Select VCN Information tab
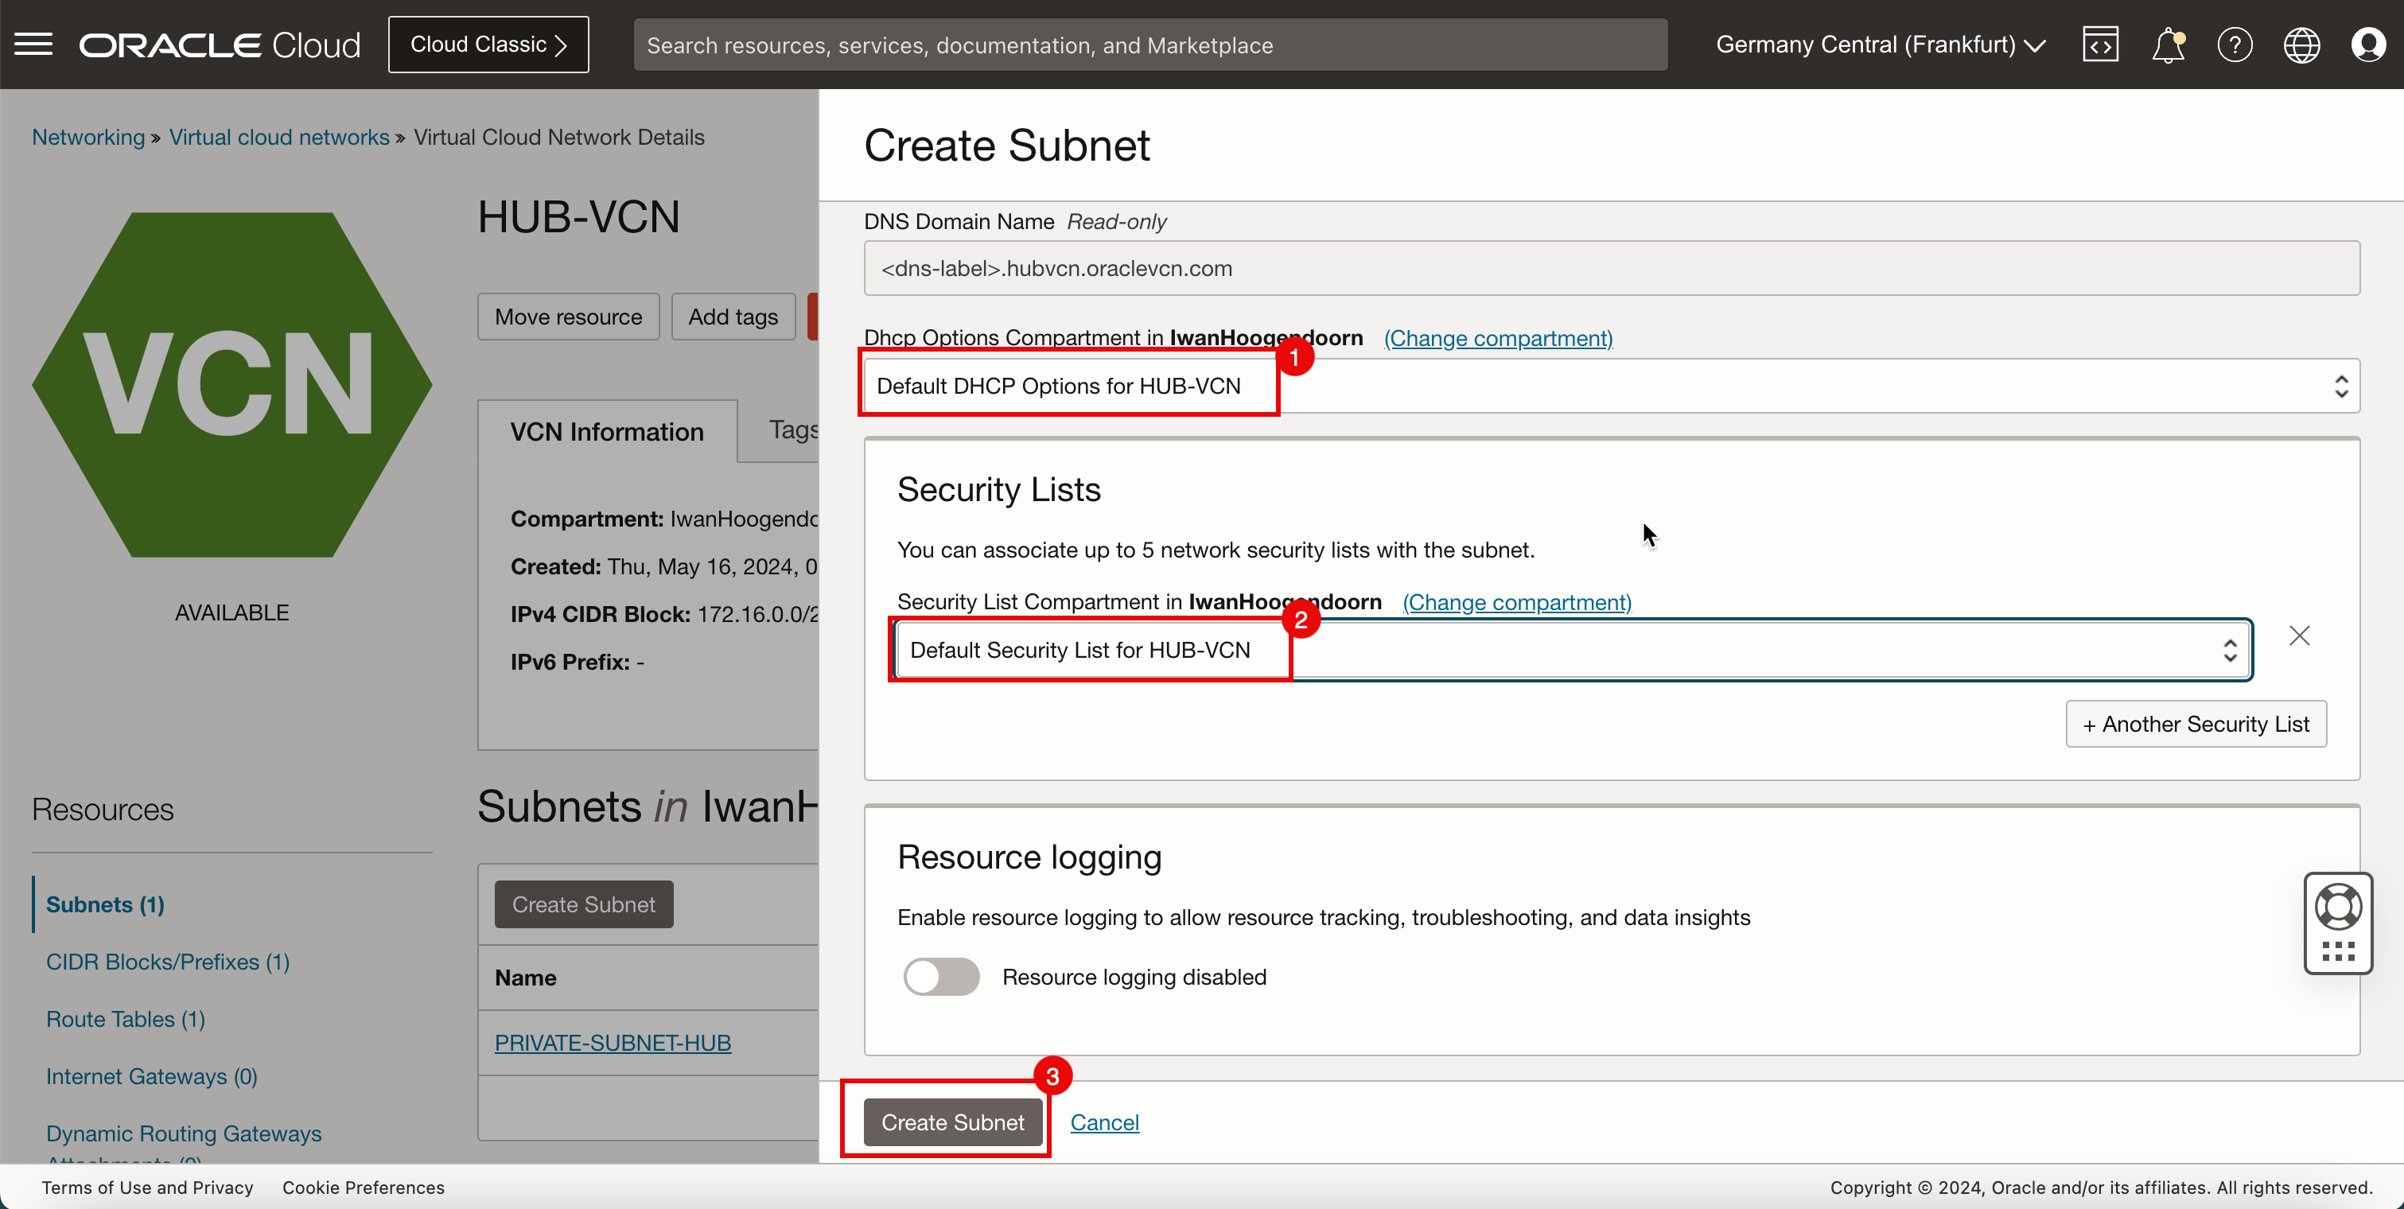 (608, 430)
